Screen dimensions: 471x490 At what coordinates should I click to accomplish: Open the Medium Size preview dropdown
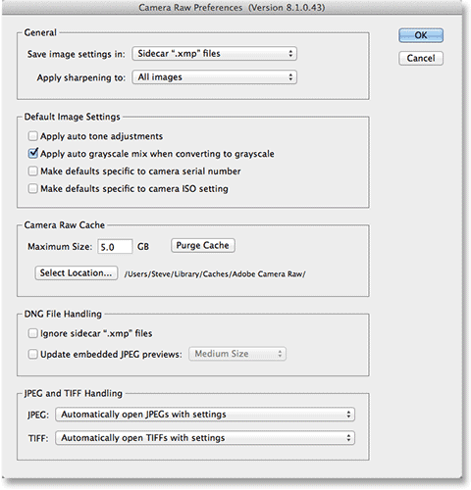pyautogui.click(x=237, y=354)
